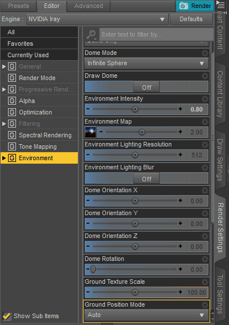Viewport: 229px width, 325px height.
Task: Open gear options for Ground Texture Scale
Action: point(205,282)
